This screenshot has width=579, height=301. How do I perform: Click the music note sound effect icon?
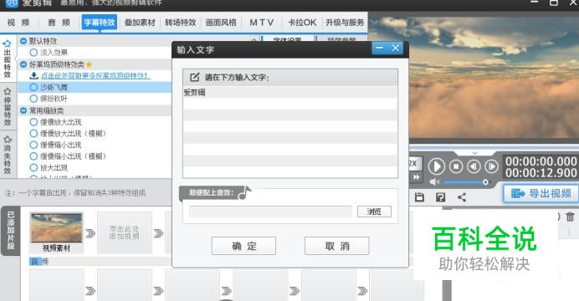pos(244,192)
